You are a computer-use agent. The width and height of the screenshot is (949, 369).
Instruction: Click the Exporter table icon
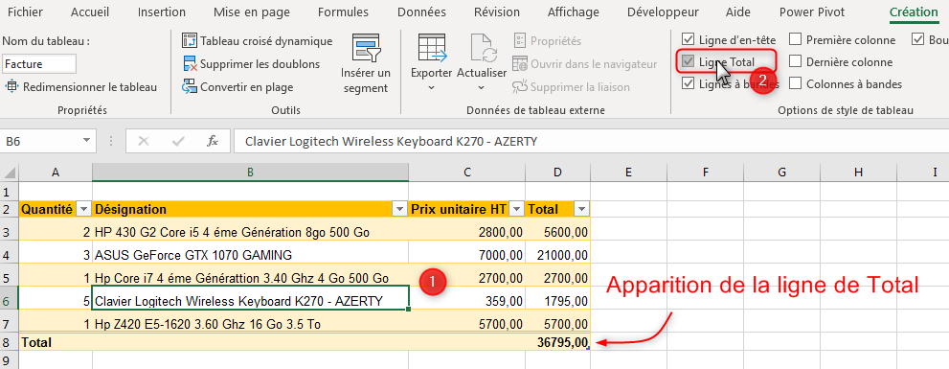click(x=432, y=48)
